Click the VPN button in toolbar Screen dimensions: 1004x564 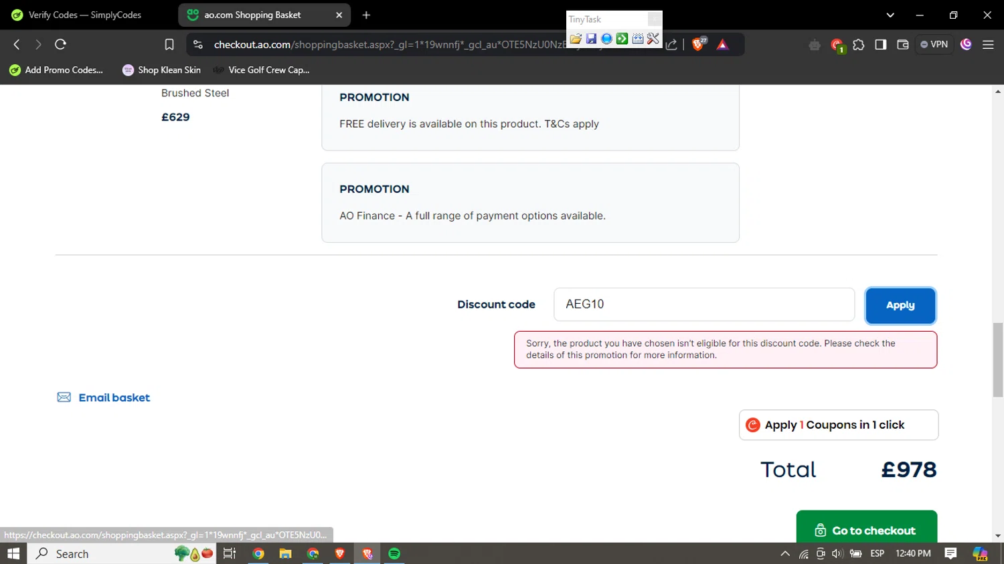934,44
